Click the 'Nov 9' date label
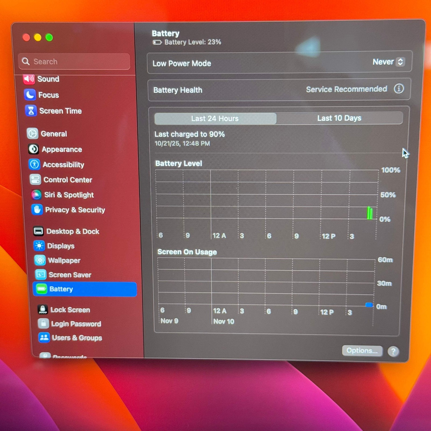Image resolution: width=431 pixels, height=431 pixels. 169,321
